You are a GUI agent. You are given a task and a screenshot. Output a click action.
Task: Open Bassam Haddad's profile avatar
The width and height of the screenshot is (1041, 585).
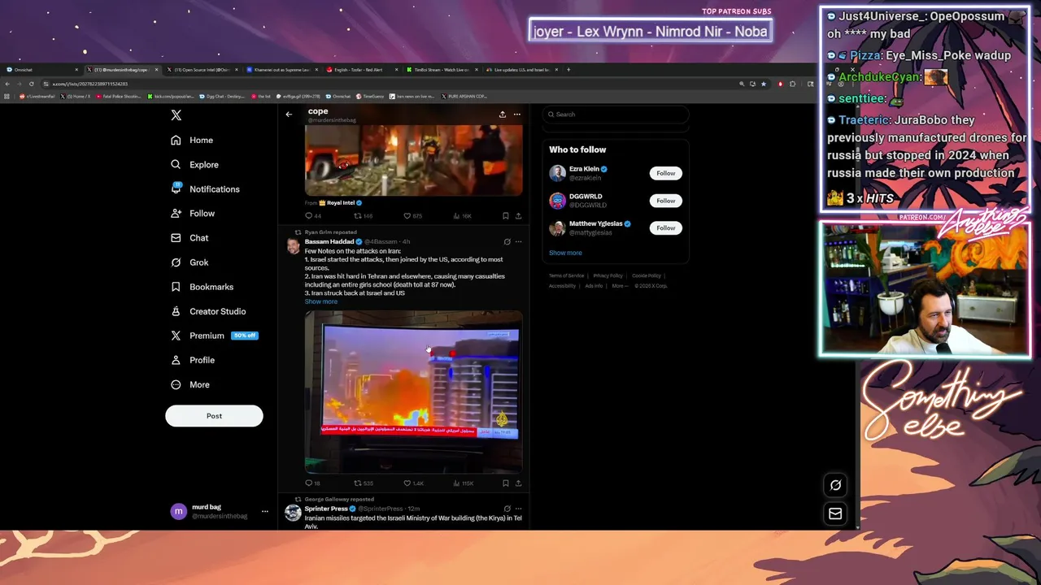tap(293, 245)
